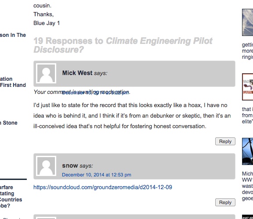
Task: Open left sidebar 'arfare ... Countries' article link
Action: [11, 197]
